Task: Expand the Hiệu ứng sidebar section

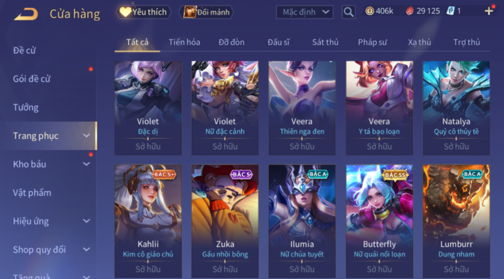Action: tap(86, 221)
